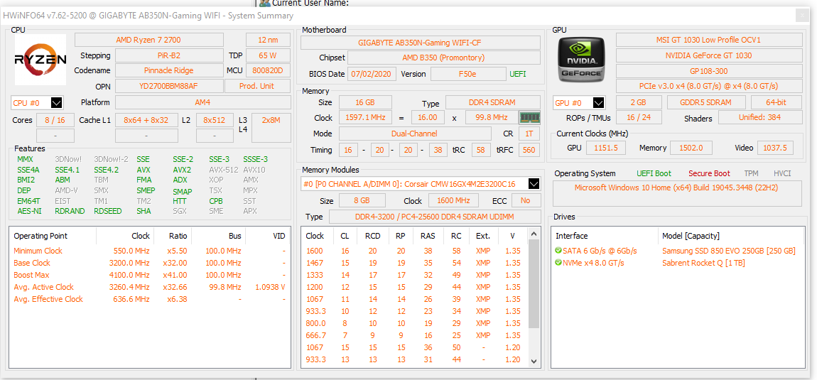Click the VID column header
The width and height of the screenshot is (817, 380).
pyautogui.click(x=268, y=236)
